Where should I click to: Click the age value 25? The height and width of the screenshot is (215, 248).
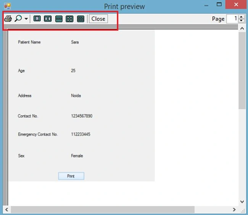[73, 70]
